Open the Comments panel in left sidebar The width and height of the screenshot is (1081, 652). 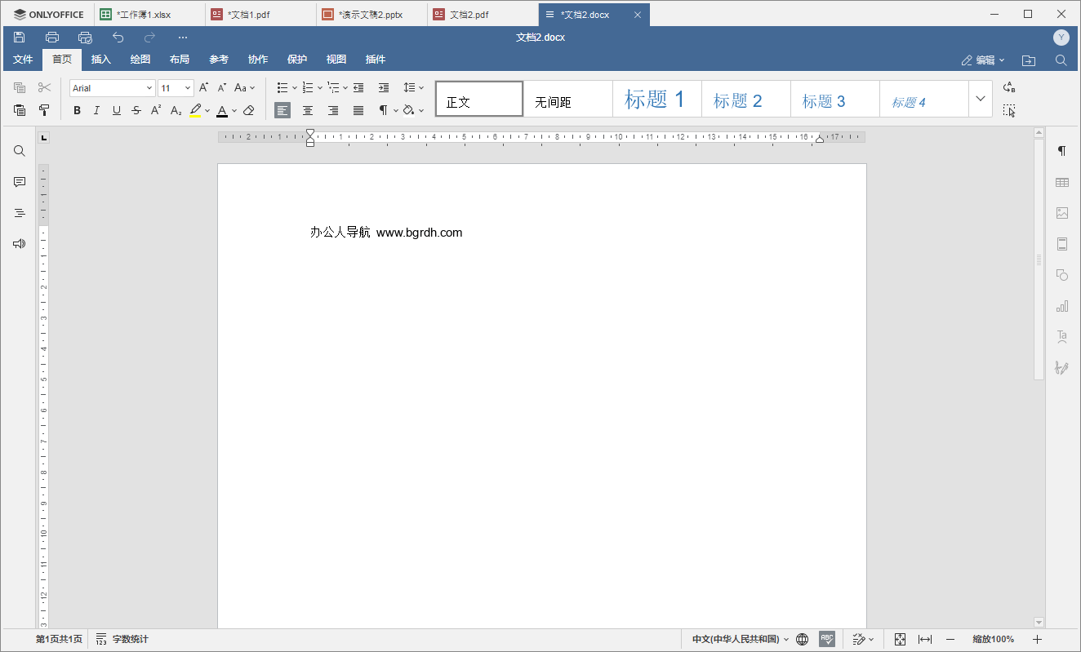click(20, 182)
